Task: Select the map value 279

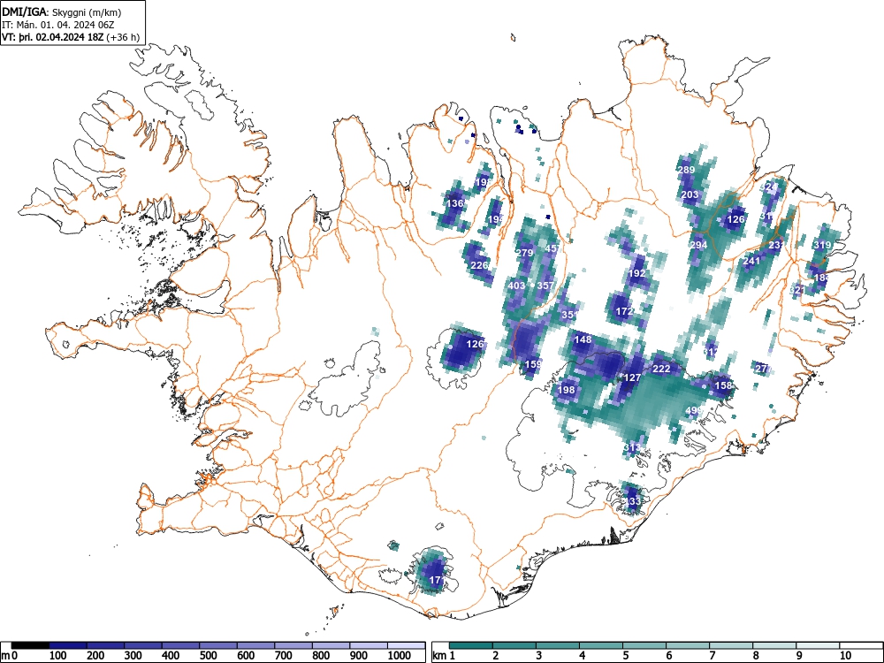Action: (524, 253)
